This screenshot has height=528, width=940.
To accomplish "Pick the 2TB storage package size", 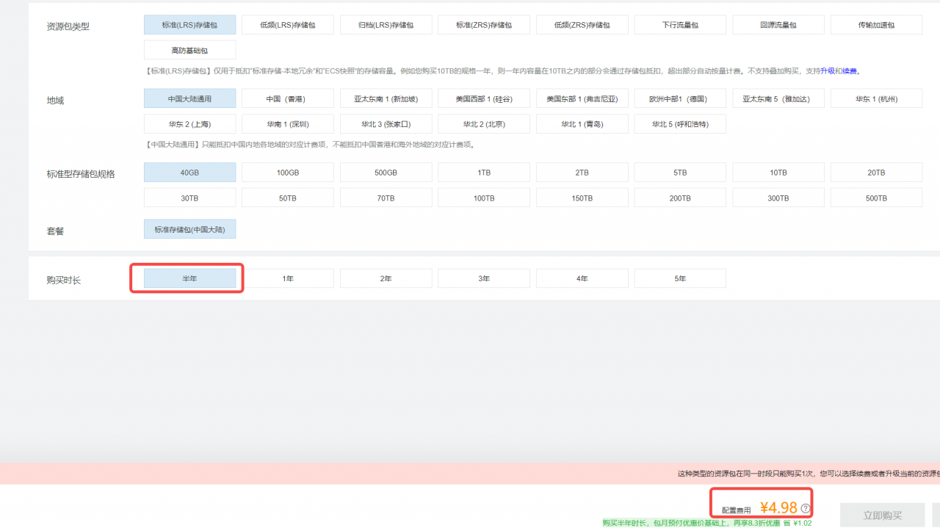I will 582,173.
